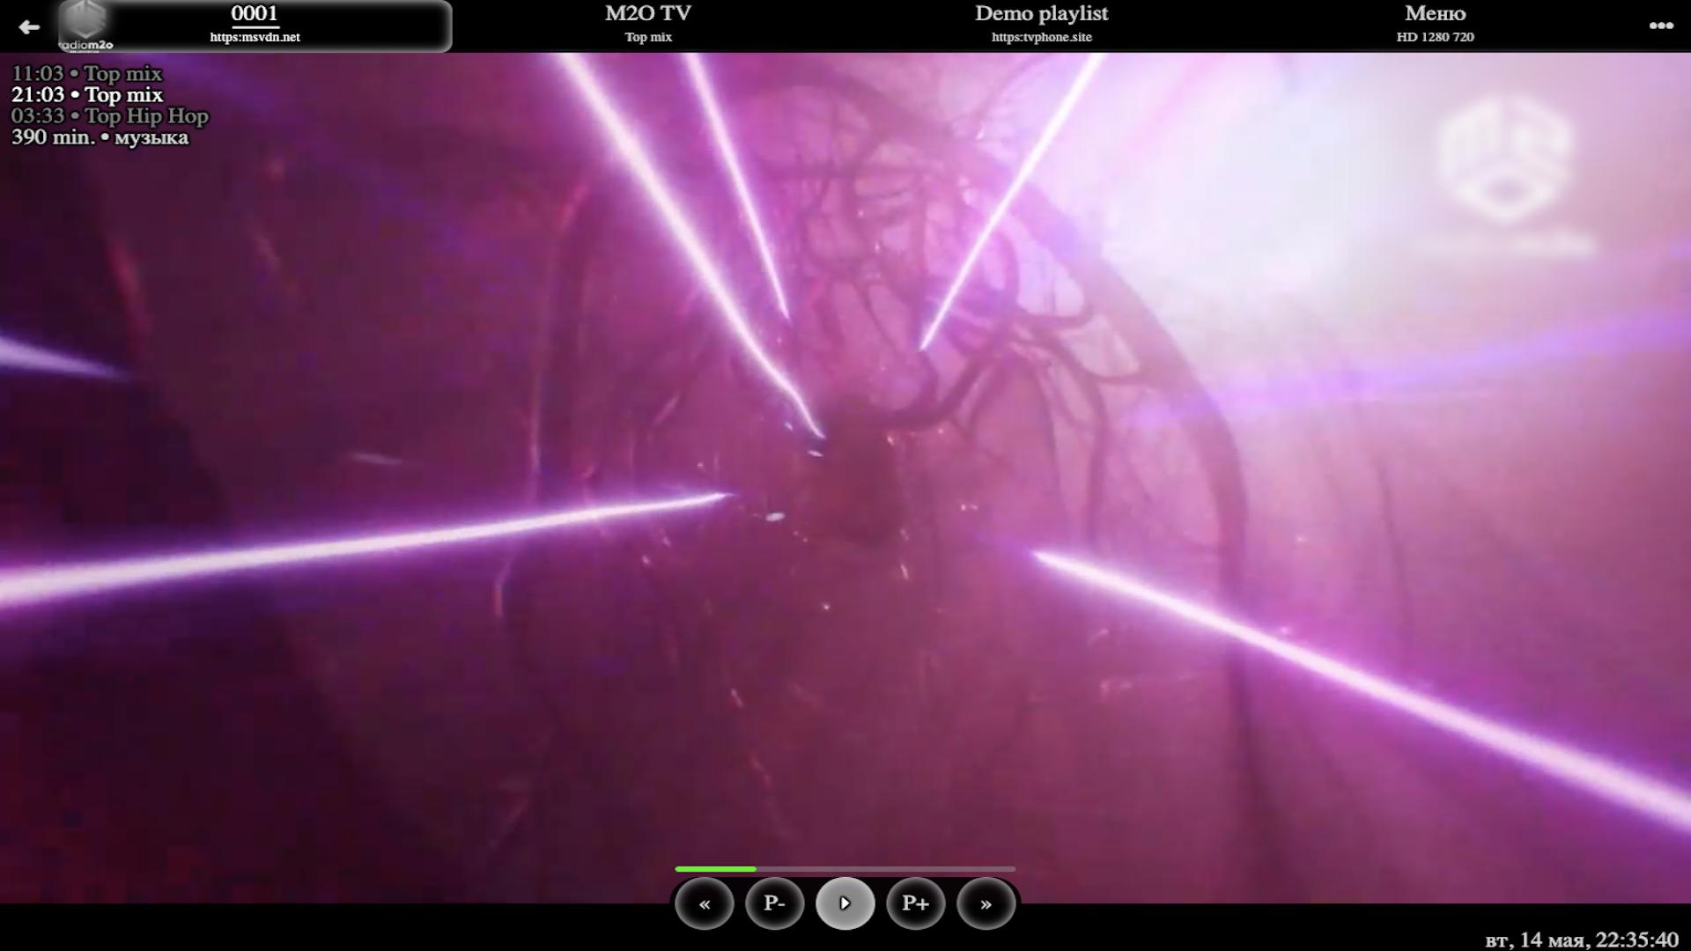Click the fast forward » button
Screen dimensions: 1691x951
click(986, 903)
